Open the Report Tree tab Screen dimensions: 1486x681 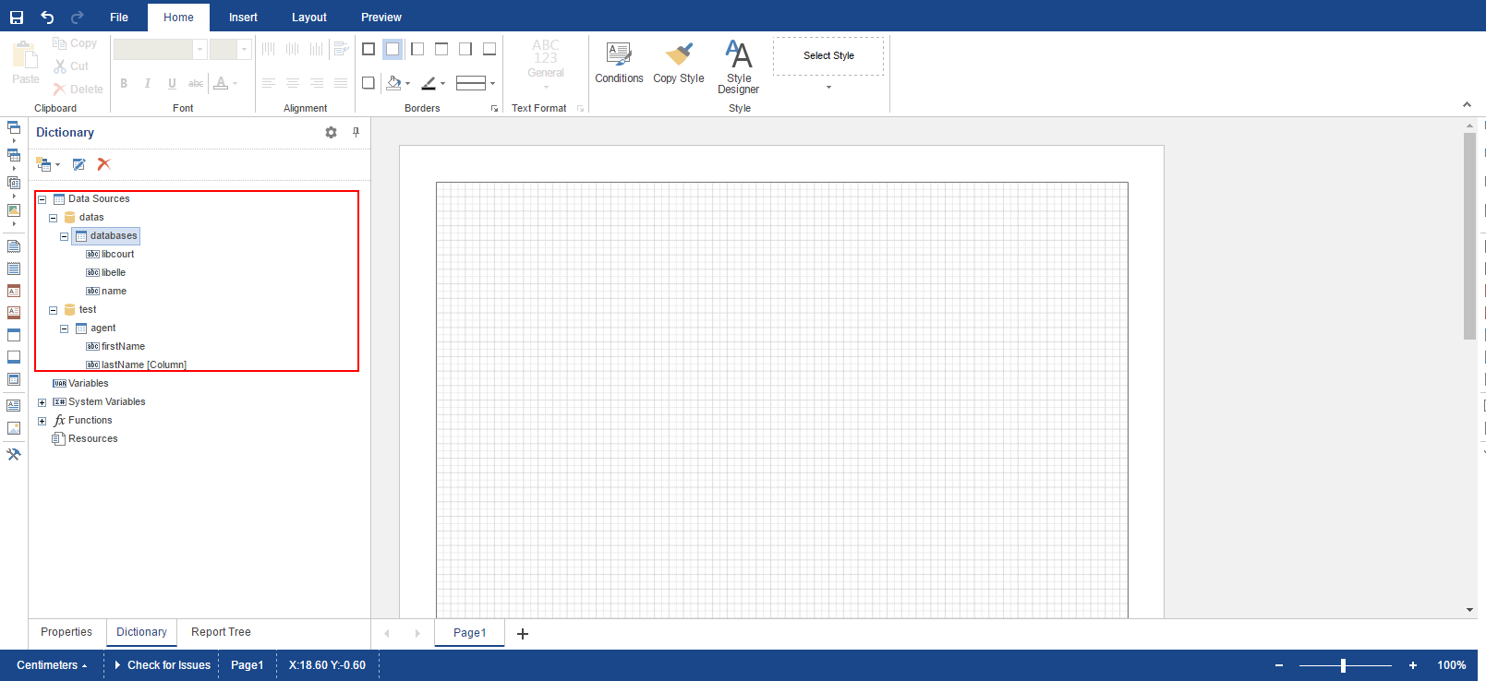(x=221, y=632)
